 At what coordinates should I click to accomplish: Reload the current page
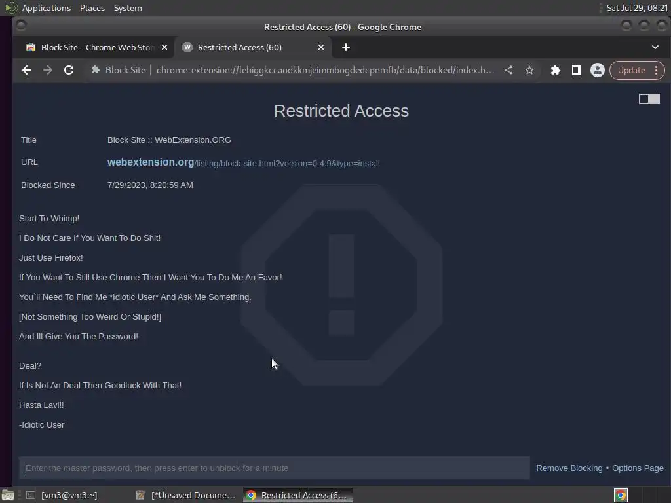pyautogui.click(x=68, y=70)
